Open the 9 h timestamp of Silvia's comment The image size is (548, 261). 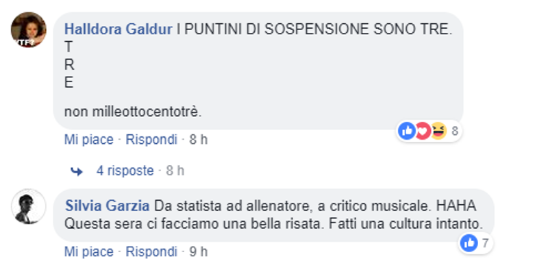pos(199,251)
